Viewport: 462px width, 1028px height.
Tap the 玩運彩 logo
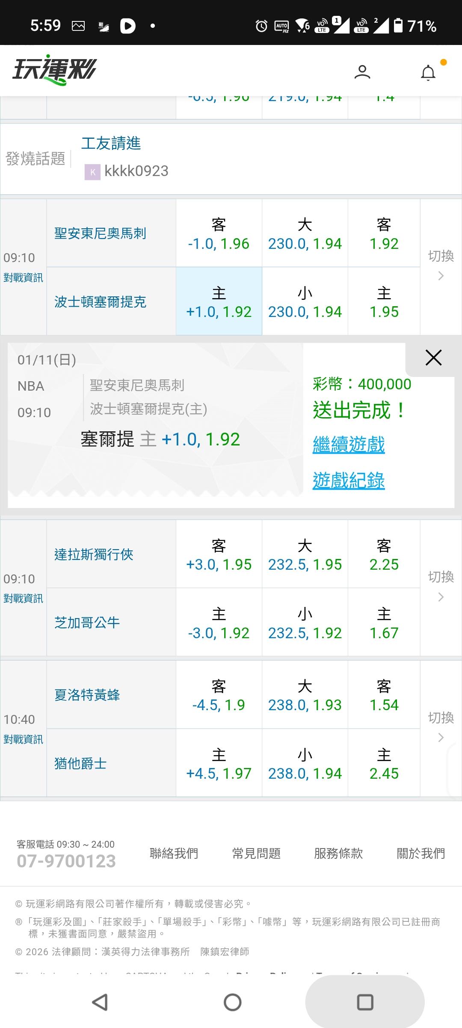tap(55, 70)
